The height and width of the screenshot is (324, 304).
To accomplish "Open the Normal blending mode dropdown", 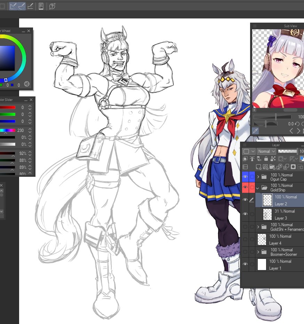I will (x=266, y=151).
